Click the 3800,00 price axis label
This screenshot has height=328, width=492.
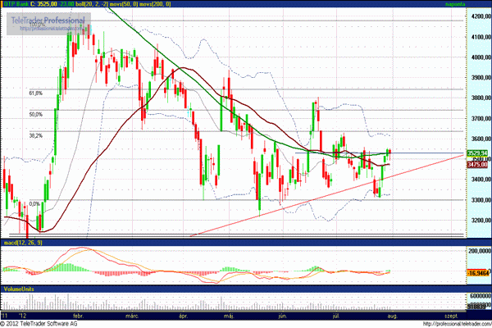[x=481, y=98]
